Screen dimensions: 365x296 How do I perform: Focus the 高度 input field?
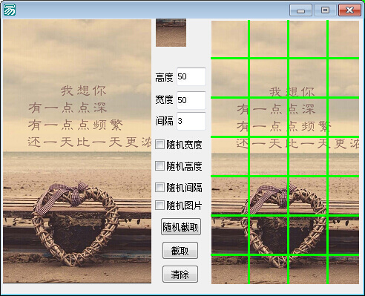pos(191,76)
